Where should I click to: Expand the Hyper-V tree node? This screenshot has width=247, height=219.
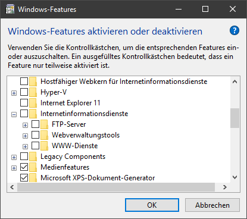coord(14,93)
